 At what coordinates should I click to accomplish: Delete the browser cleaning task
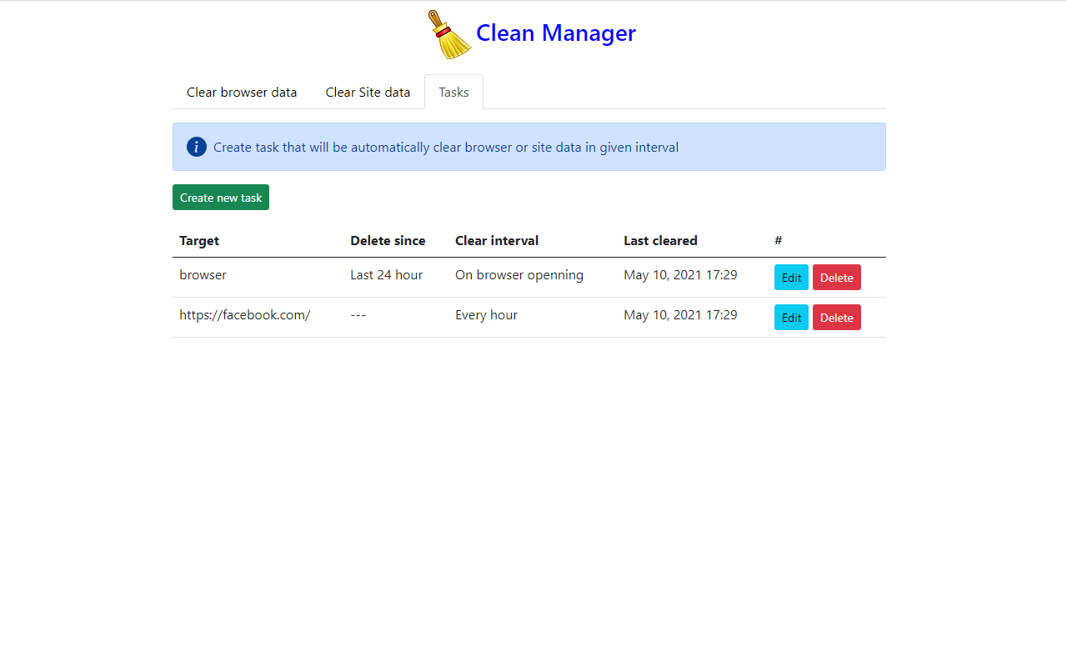(x=836, y=277)
